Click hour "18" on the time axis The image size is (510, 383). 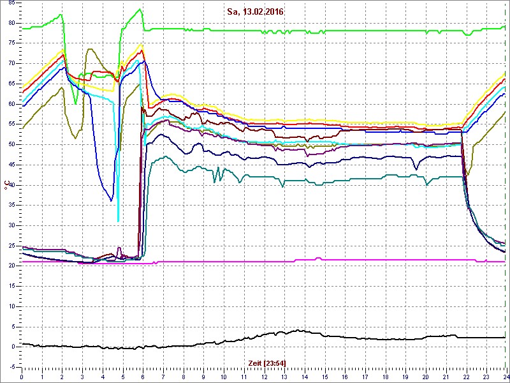point(385,377)
